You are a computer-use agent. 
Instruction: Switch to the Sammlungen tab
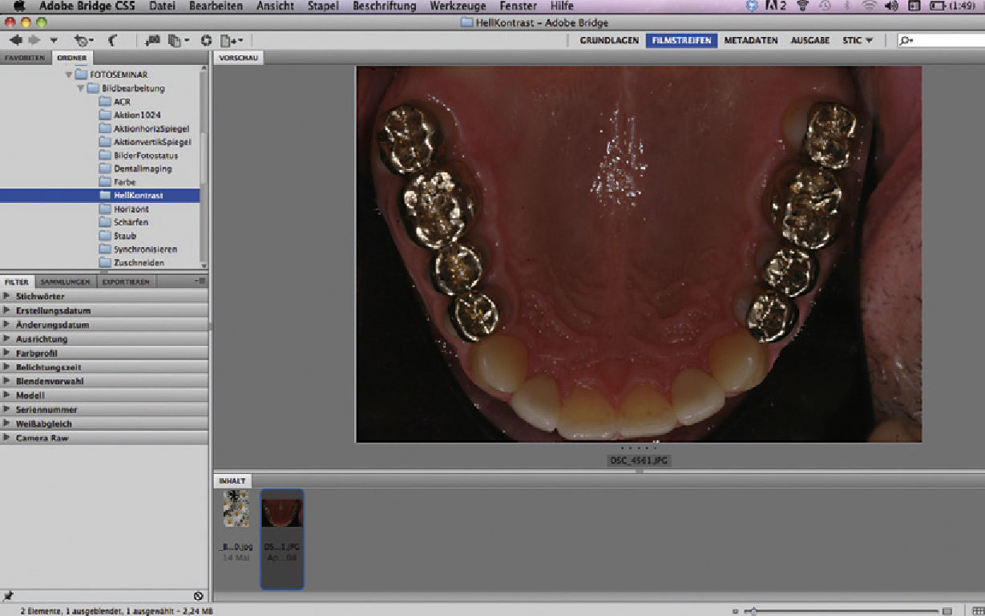point(65,282)
